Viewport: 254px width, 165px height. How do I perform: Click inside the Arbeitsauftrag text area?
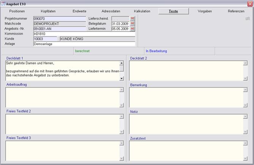tap(62, 97)
